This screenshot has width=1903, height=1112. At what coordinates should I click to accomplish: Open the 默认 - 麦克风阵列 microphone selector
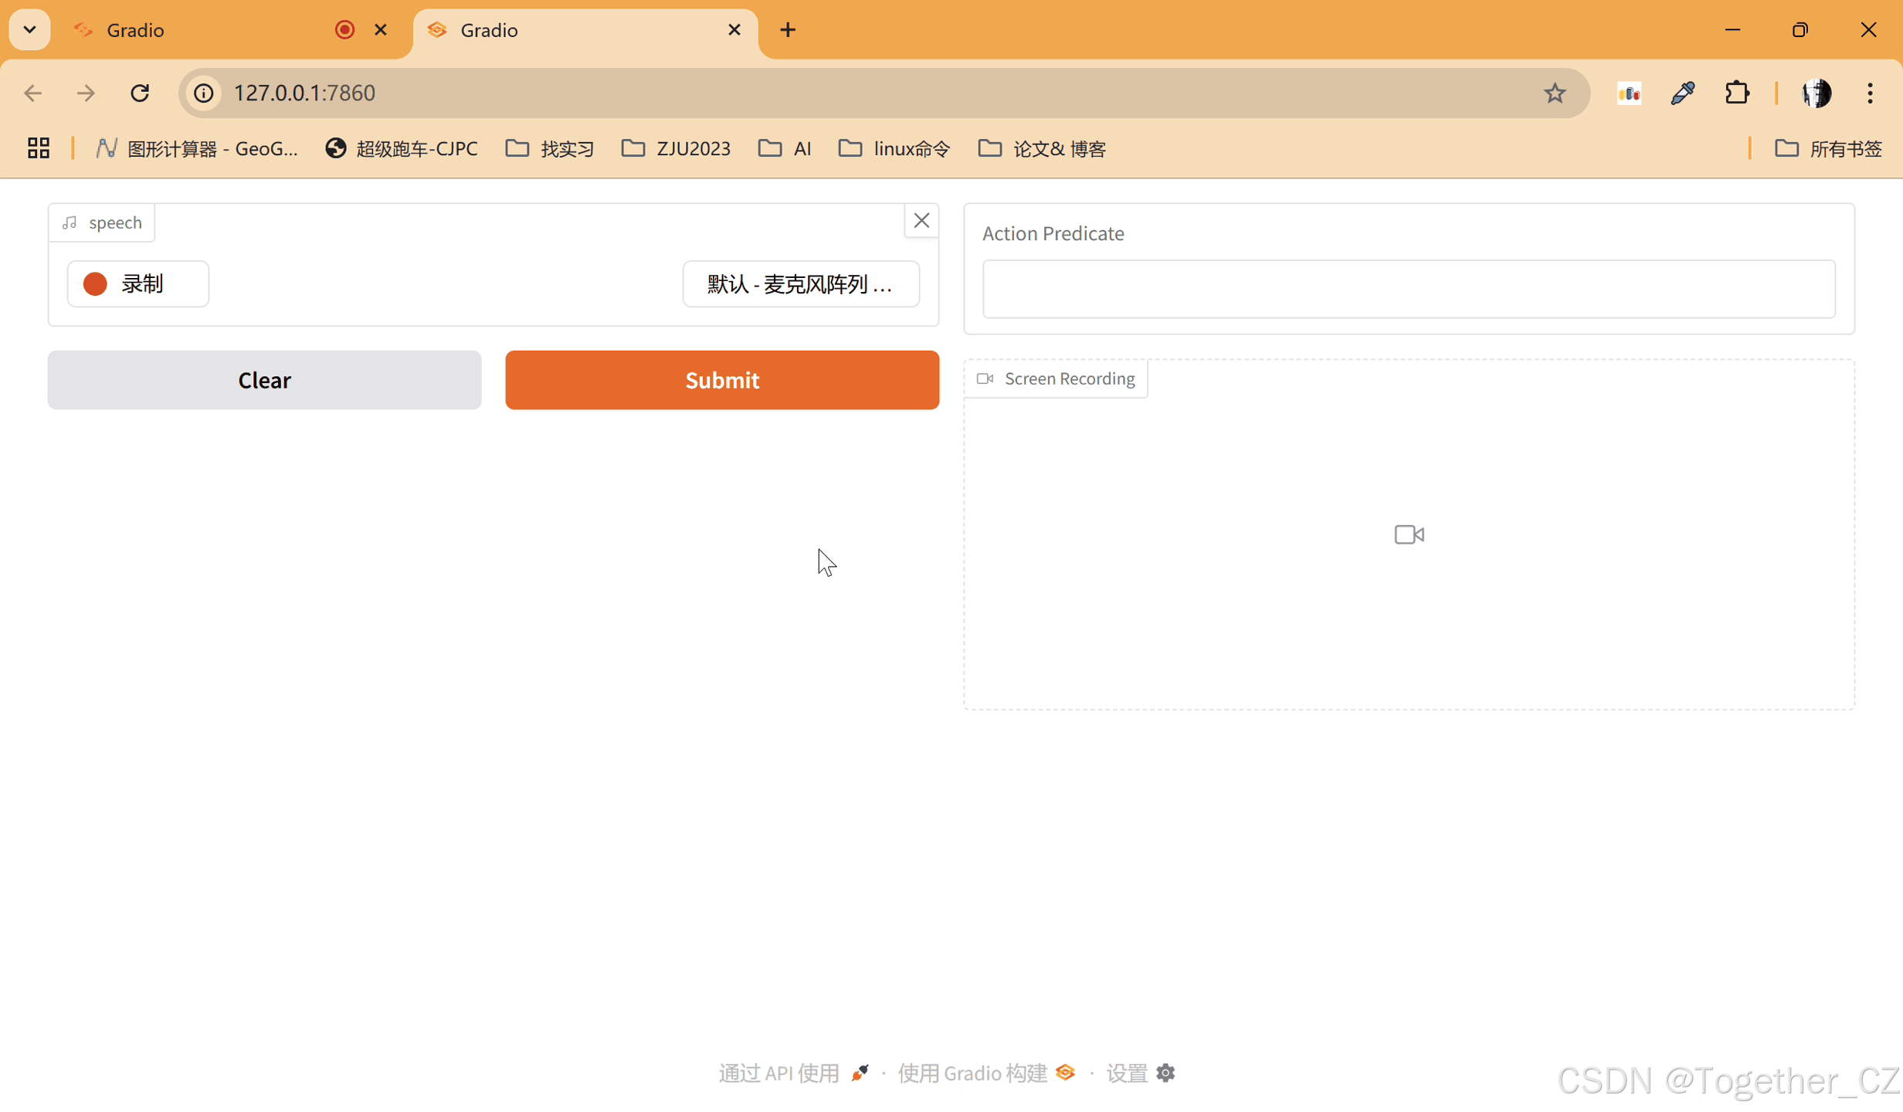[800, 284]
